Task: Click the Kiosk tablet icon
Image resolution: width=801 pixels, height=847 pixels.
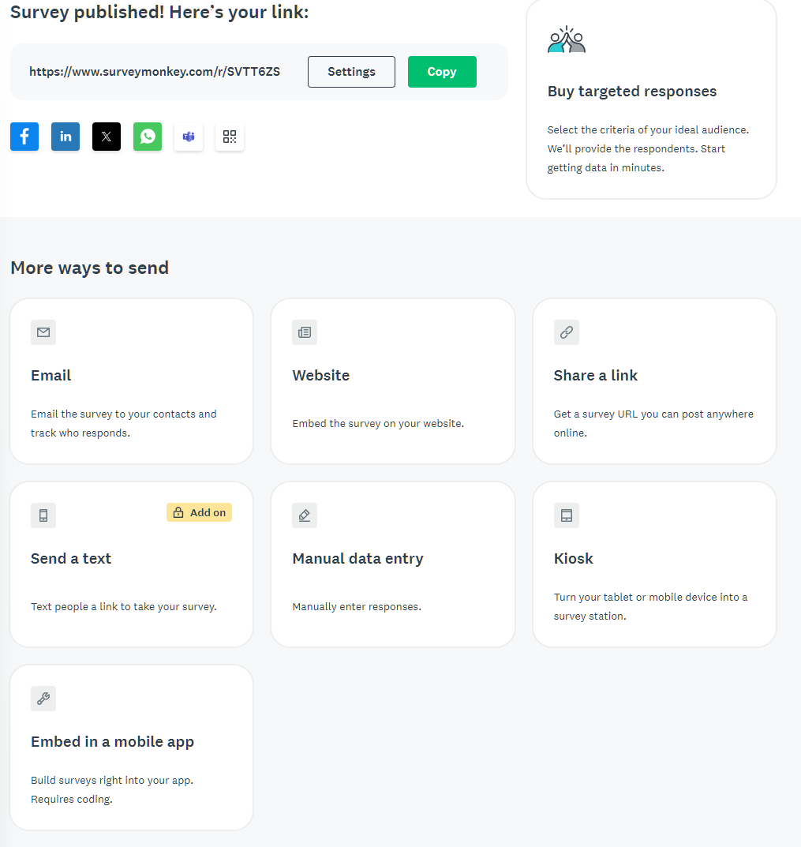Action: (x=566, y=515)
